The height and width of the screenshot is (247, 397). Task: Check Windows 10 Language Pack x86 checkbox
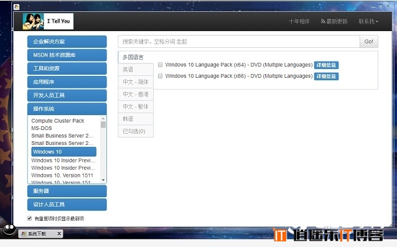coord(161,76)
